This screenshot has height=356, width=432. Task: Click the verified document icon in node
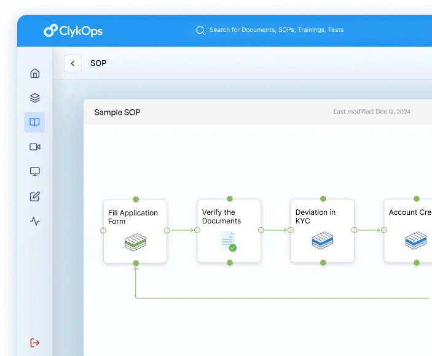click(228, 241)
